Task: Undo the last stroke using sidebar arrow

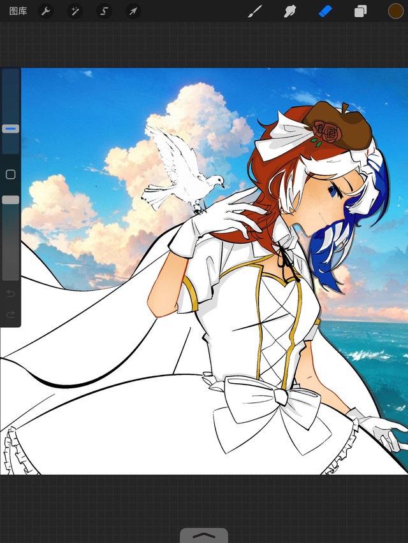Action: pyautogui.click(x=11, y=294)
